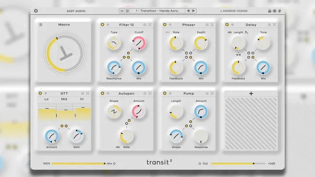Screen dimensions: 315x177
Task: Select previous preset with left arrow
Action: tap(188, 11)
